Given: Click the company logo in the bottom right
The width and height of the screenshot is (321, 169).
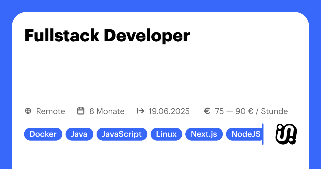Looking at the screenshot, I should tap(286, 134).
